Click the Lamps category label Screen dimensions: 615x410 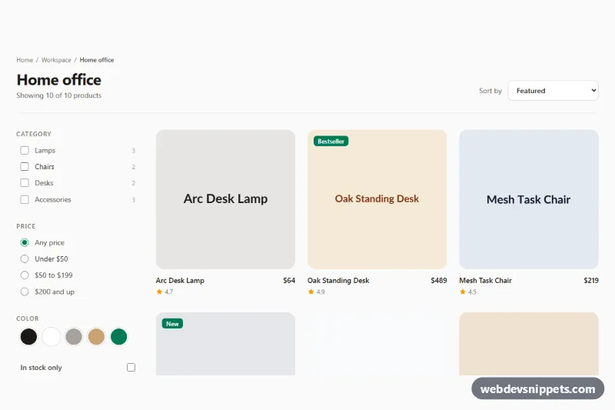(45, 150)
